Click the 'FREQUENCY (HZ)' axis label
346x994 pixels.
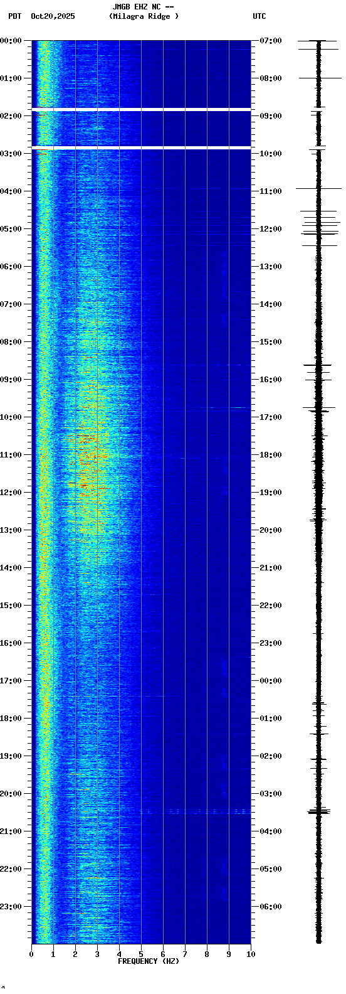(149, 961)
